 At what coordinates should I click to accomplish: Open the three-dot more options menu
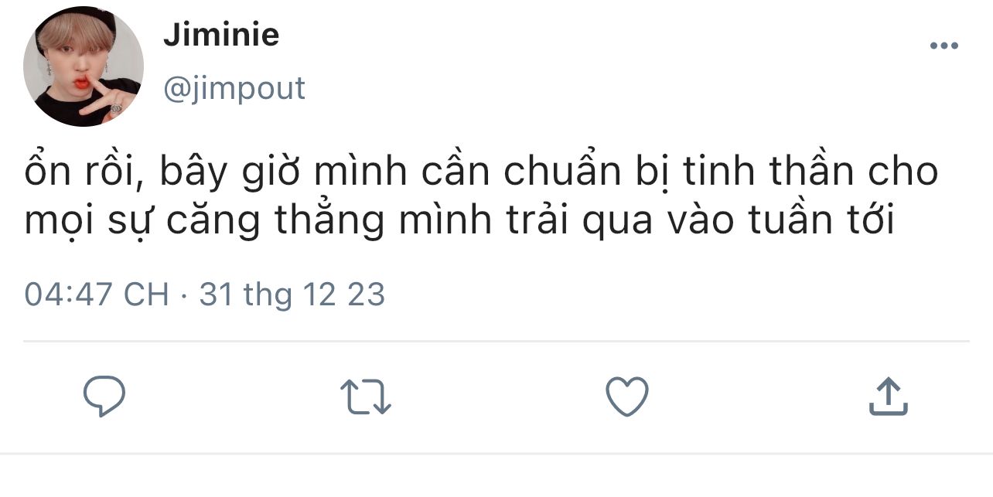[x=944, y=46]
